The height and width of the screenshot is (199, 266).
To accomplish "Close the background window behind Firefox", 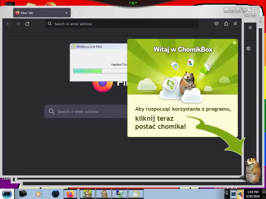I will coord(253,15).
